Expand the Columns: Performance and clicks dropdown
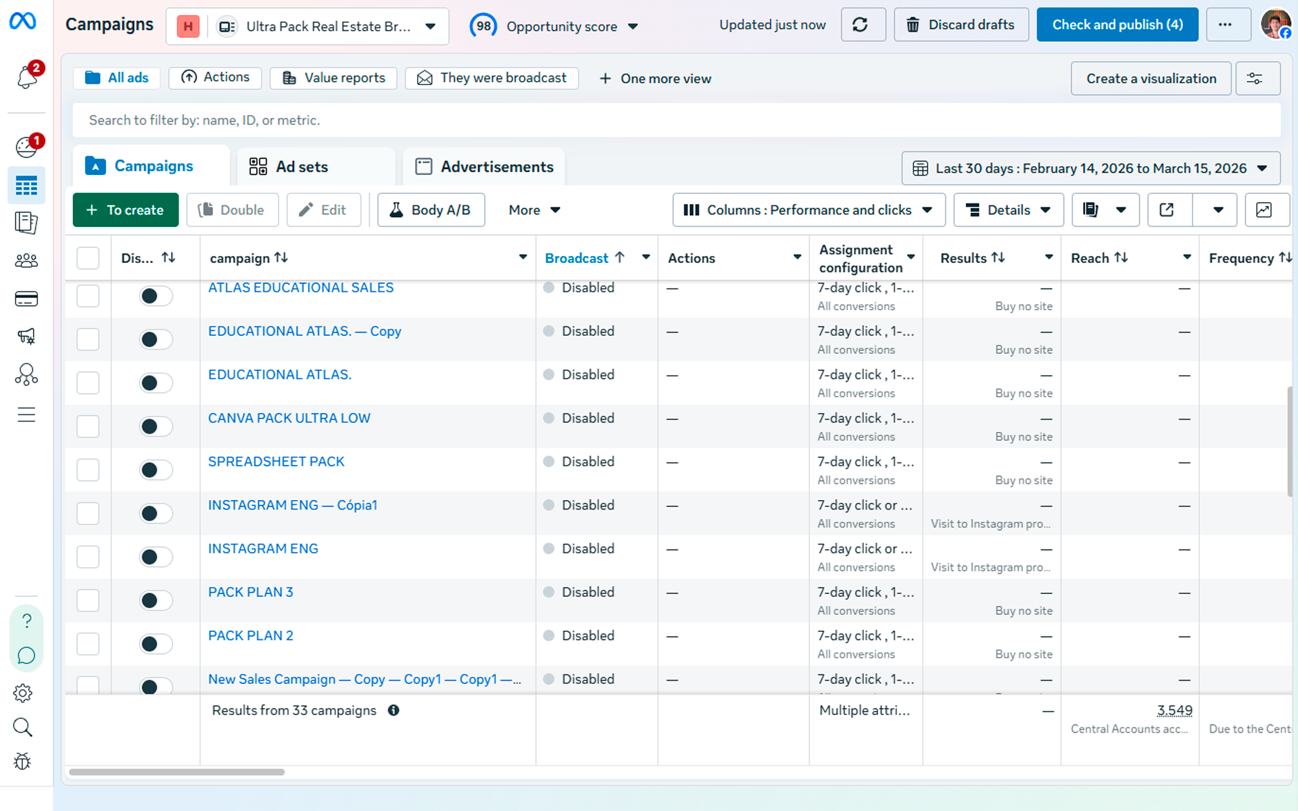The width and height of the screenshot is (1298, 811). coord(809,210)
